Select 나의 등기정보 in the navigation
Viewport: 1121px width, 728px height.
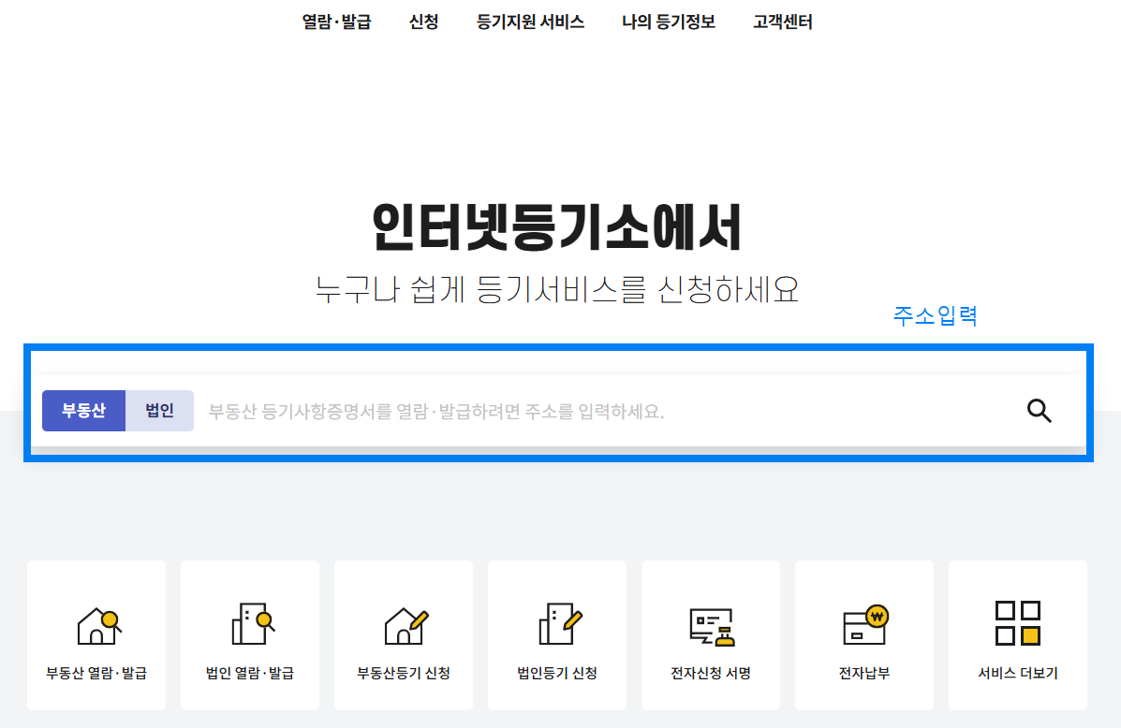(x=668, y=22)
